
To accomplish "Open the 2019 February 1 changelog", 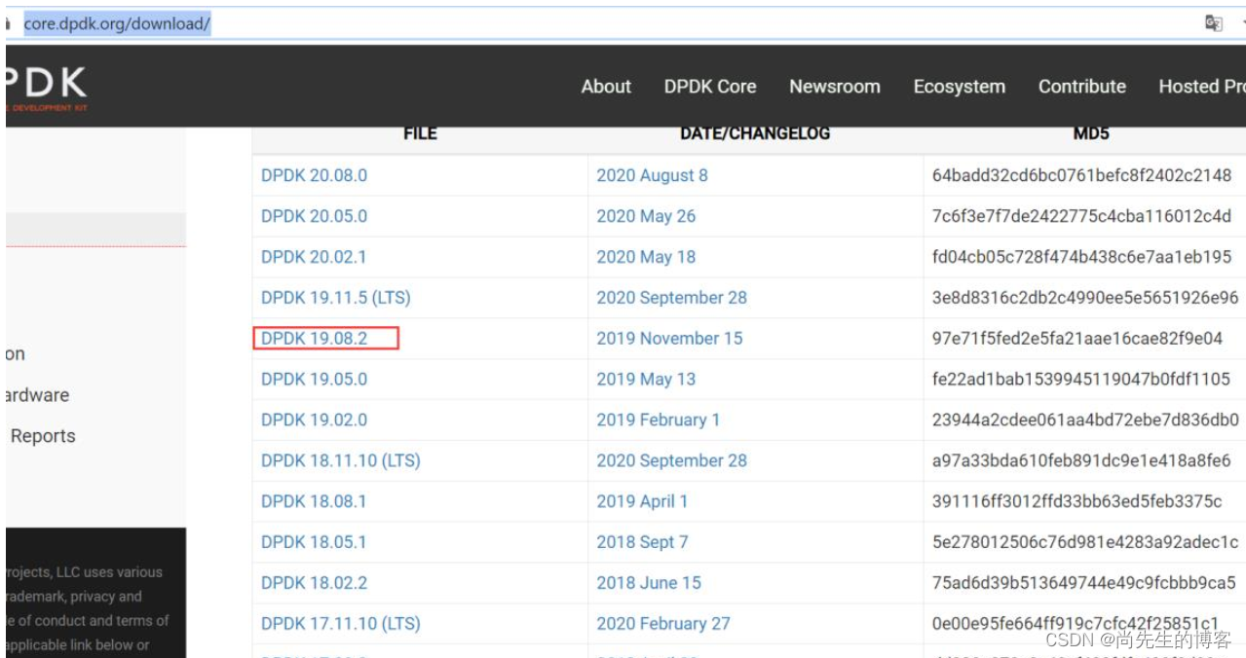I will [658, 420].
